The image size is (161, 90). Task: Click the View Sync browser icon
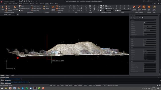click(x=149, y=8)
